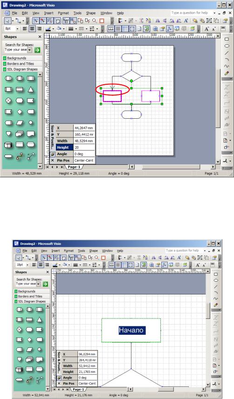This screenshot has width=234, height=399.
Task: Pick Arc drawing tool in upper window
Action: click(x=227, y=60)
